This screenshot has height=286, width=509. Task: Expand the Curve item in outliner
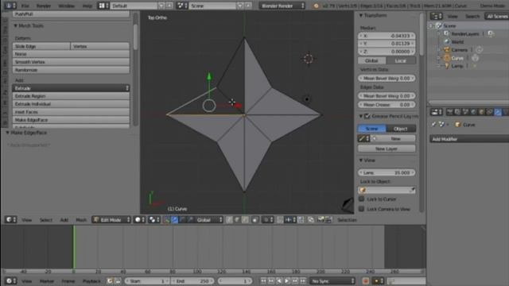438,58
